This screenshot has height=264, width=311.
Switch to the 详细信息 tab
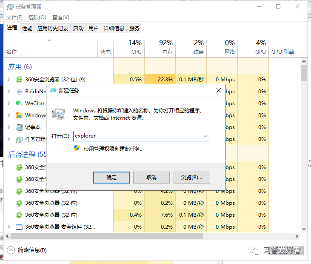pyautogui.click(x=114, y=29)
